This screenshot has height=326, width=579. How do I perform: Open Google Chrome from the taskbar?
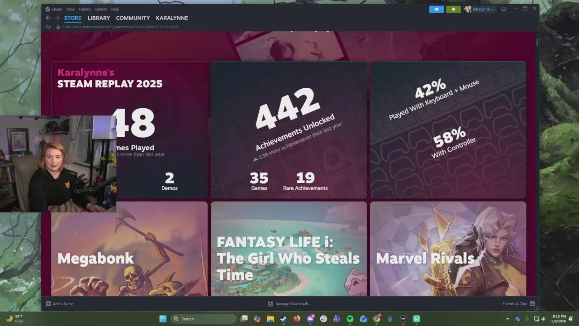coord(376,319)
